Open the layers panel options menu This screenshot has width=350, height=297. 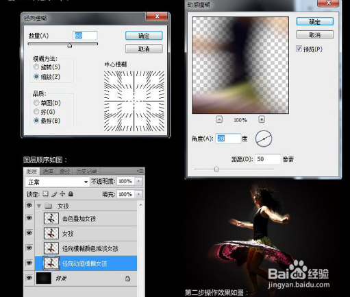[x=140, y=171]
